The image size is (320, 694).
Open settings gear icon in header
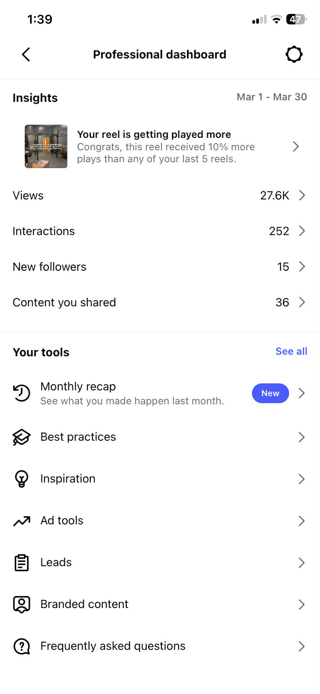[x=294, y=55]
